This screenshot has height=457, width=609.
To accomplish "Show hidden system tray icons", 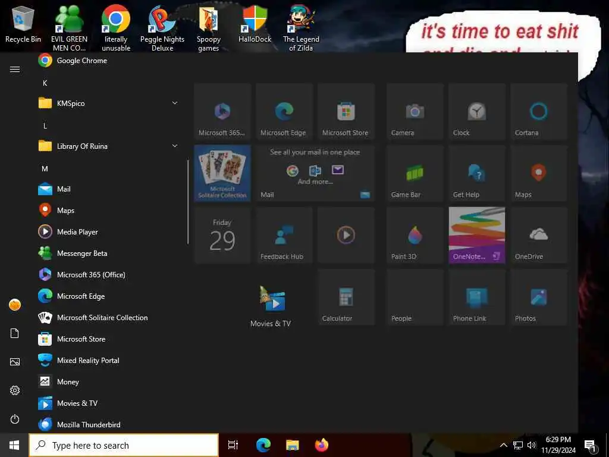I will [x=503, y=445].
